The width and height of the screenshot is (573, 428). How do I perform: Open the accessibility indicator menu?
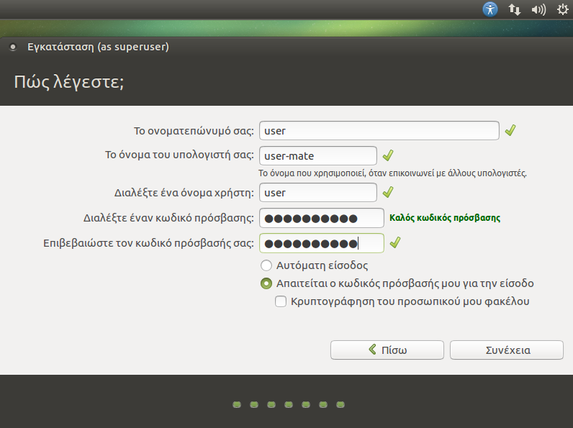(490, 9)
